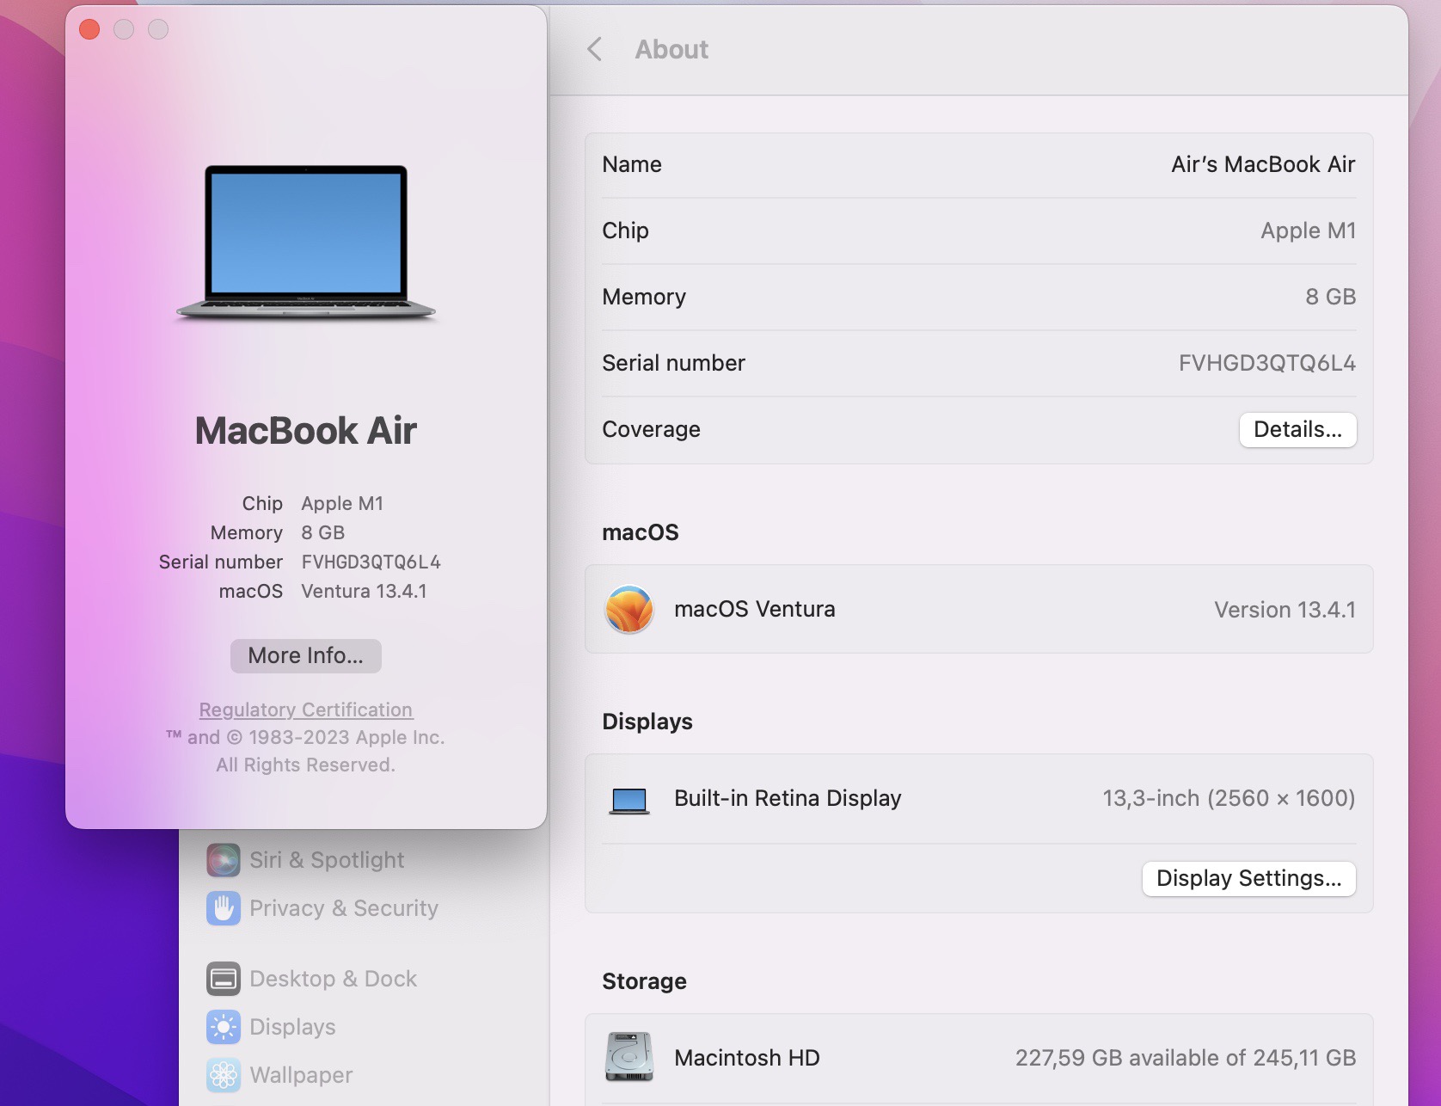Click serial number in About This Mac window

click(x=371, y=562)
